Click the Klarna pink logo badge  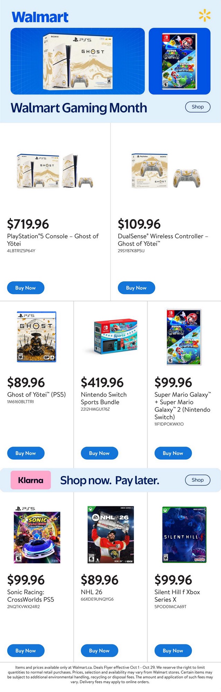31,480
